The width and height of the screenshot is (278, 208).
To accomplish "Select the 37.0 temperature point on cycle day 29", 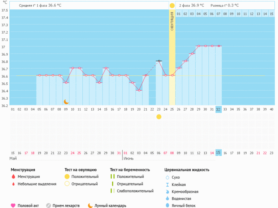I will [199, 46].
